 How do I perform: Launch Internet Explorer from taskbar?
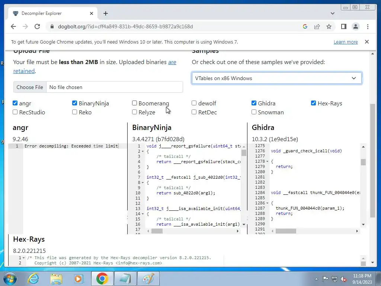33,279
